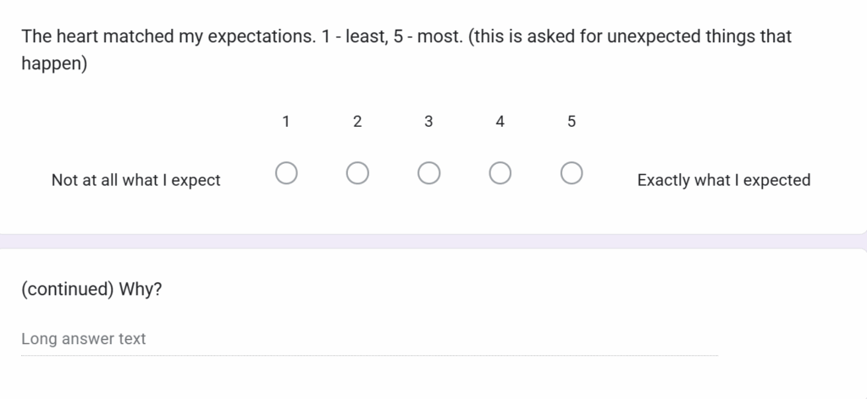The image size is (867, 399).
Task: Pick the middle rating 3 option
Action: (428, 174)
